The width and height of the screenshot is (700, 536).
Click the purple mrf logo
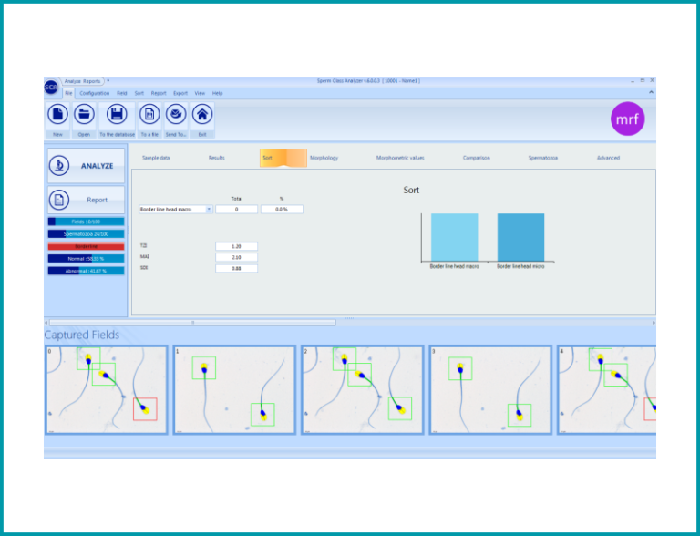pos(626,119)
